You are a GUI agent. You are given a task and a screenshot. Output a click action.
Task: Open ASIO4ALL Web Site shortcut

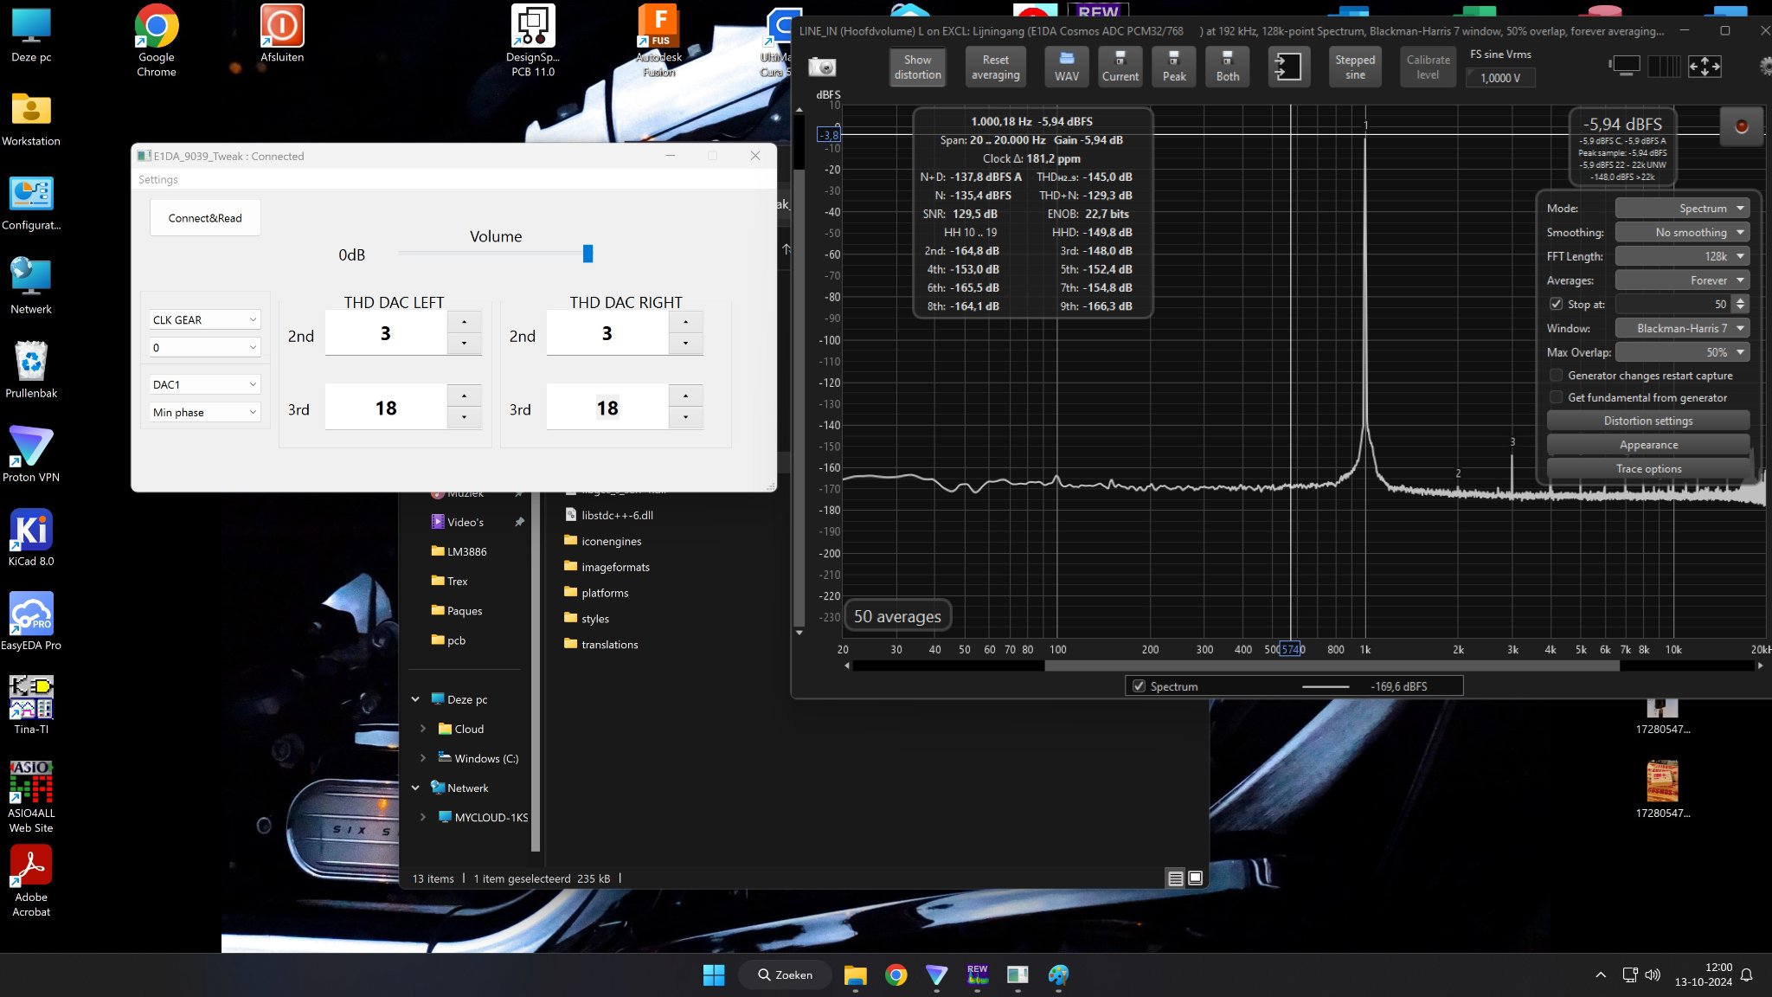click(x=31, y=797)
